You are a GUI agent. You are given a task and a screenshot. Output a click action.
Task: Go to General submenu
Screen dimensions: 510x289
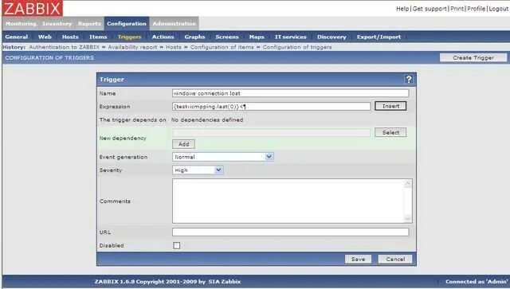[x=16, y=37]
